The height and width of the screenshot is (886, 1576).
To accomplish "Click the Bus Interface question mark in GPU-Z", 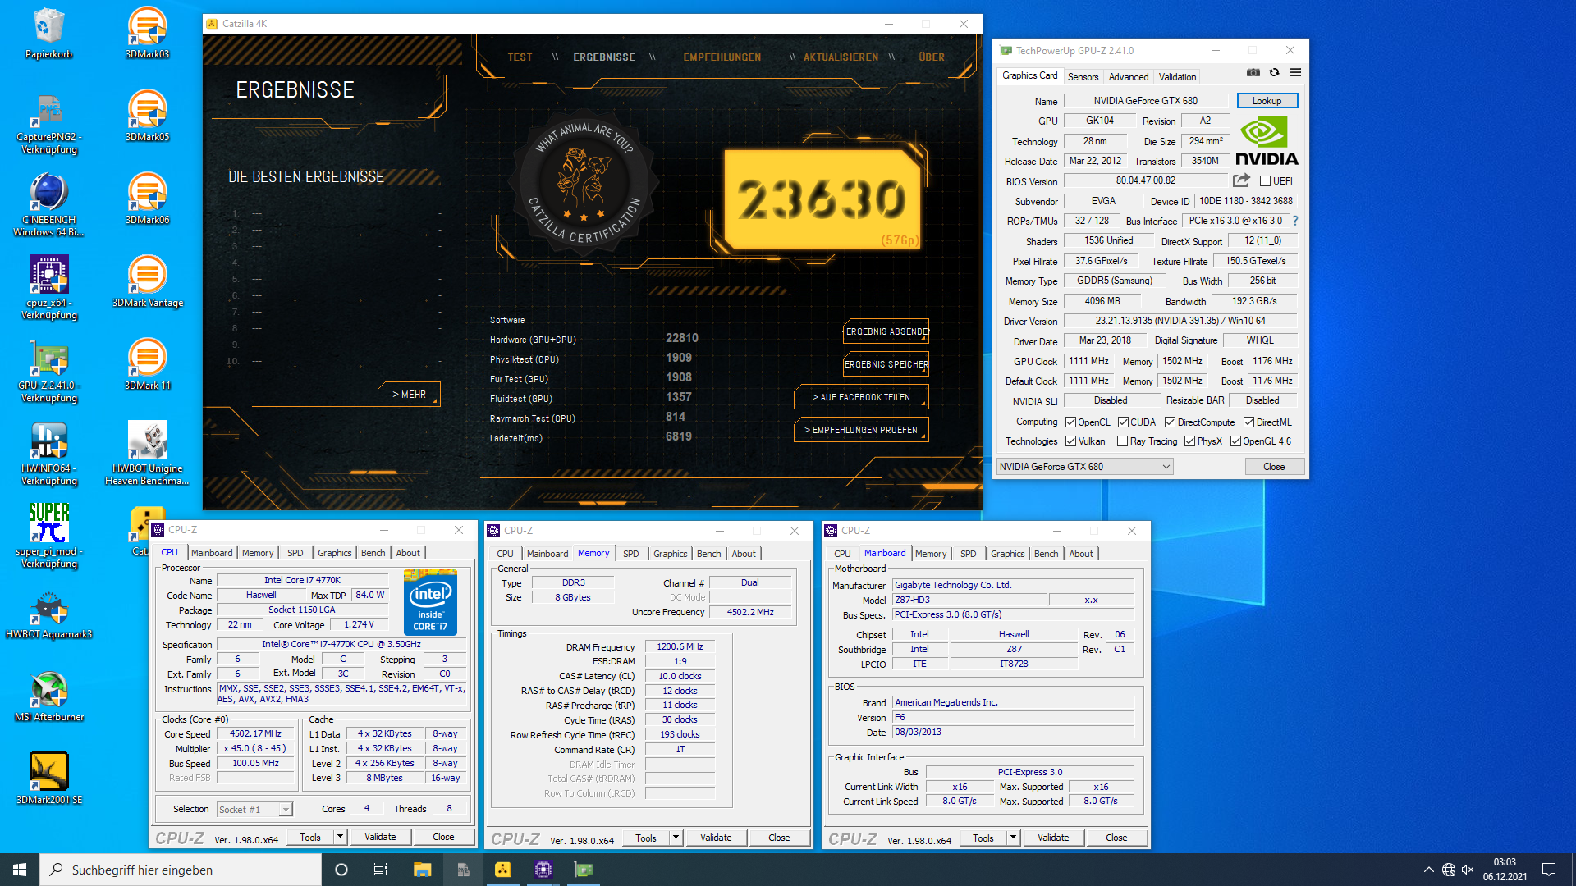I will coord(1295,221).
